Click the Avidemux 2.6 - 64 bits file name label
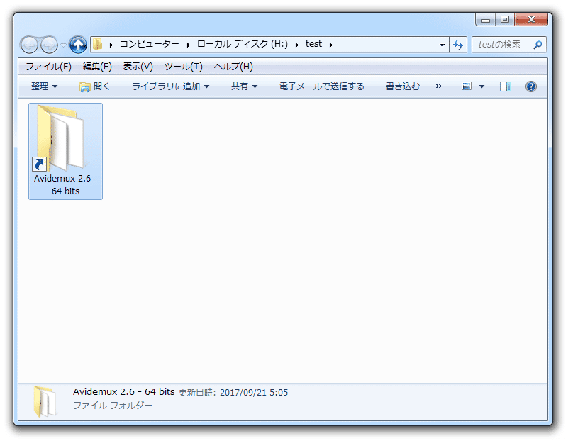 coord(65,184)
